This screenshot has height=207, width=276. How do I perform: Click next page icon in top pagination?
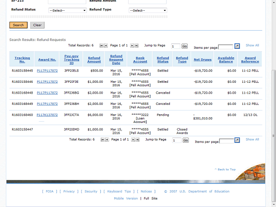tap(132, 45)
